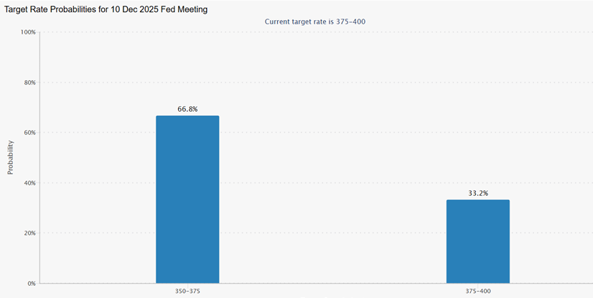Click the 0% y-axis tick label
The height and width of the screenshot is (298, 593).
click(x=31, y=283)
